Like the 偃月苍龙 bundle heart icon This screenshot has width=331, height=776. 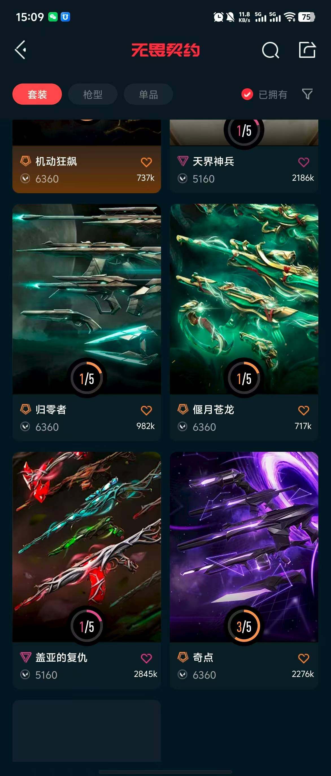(303, 410)
